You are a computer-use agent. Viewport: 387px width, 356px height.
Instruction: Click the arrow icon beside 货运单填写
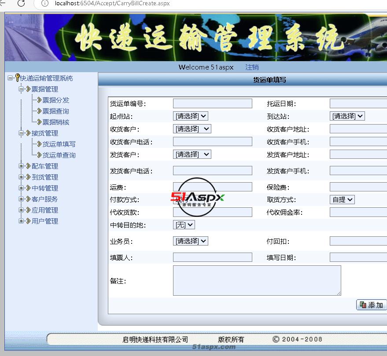pyautogui.click(x=39, y=144)
